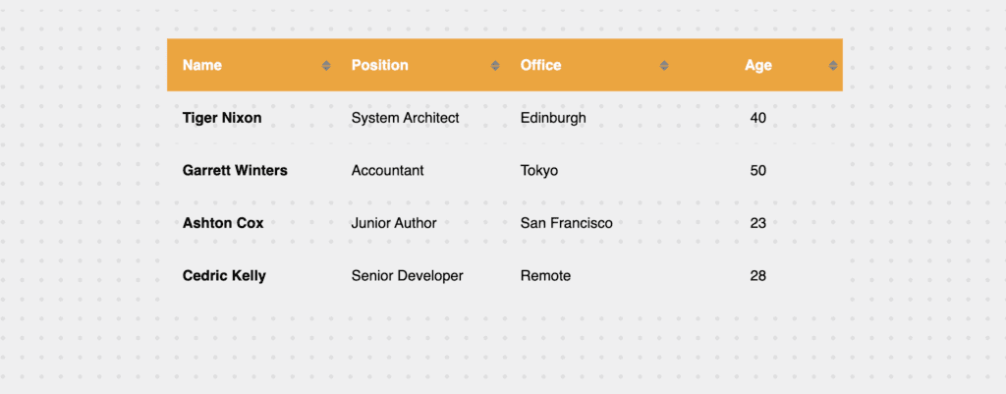Click the sort icon in Age column

(x=833, y=66)
